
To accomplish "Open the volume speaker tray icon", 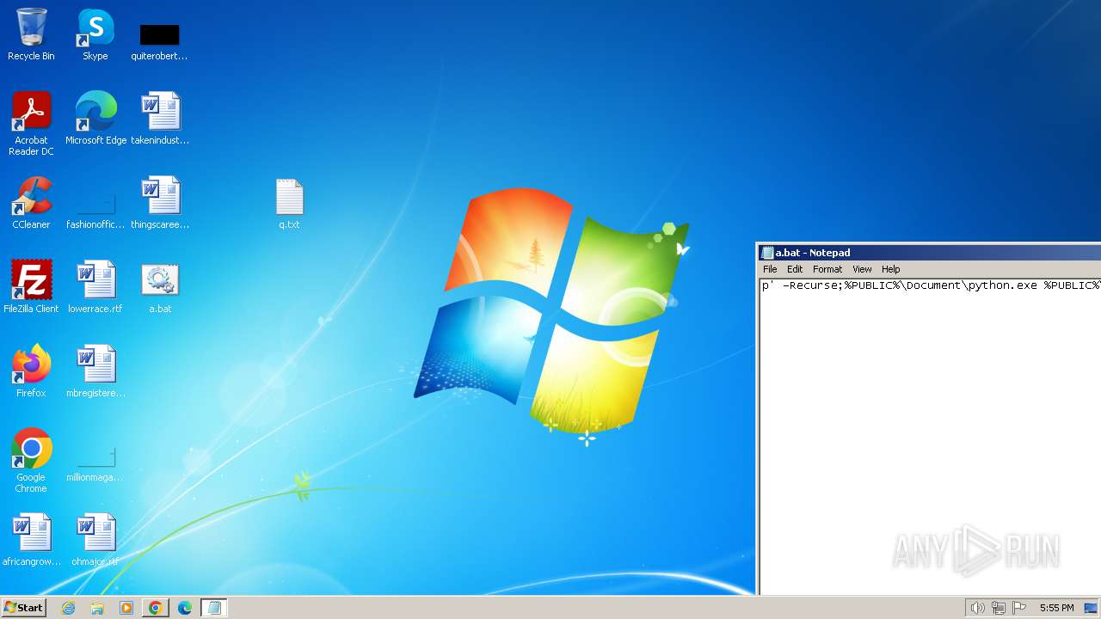I will click(977, 608).
